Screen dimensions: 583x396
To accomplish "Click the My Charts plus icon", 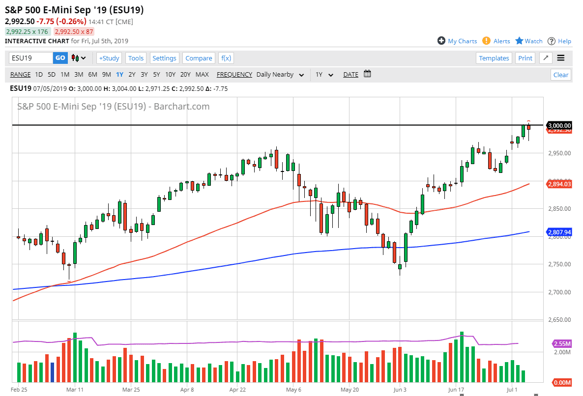I will point(441,41).
